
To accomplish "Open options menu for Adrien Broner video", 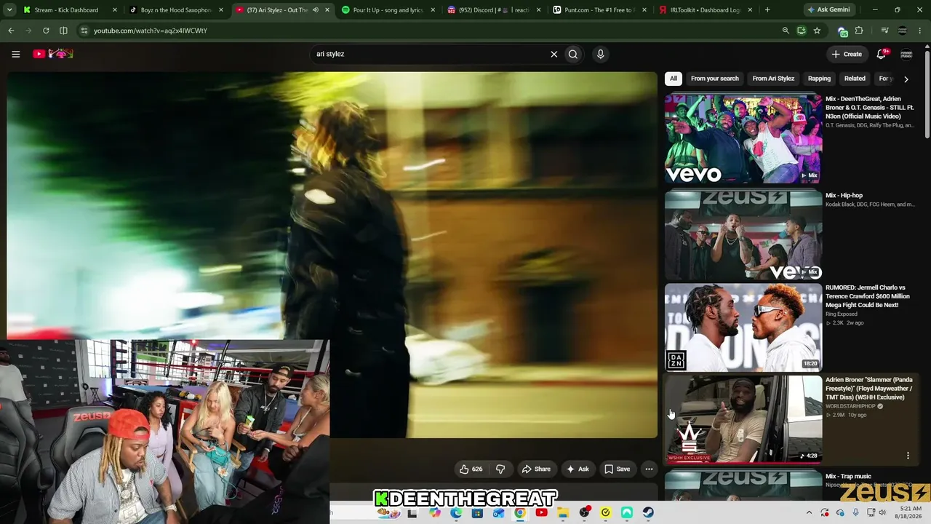I will (908, 456).
